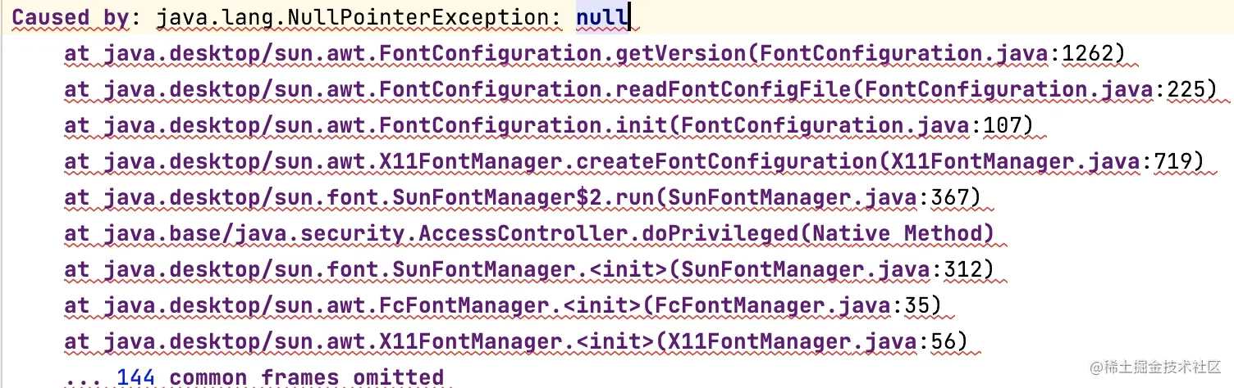
Task: Click the highlighted word null
Action: [602, 18]
